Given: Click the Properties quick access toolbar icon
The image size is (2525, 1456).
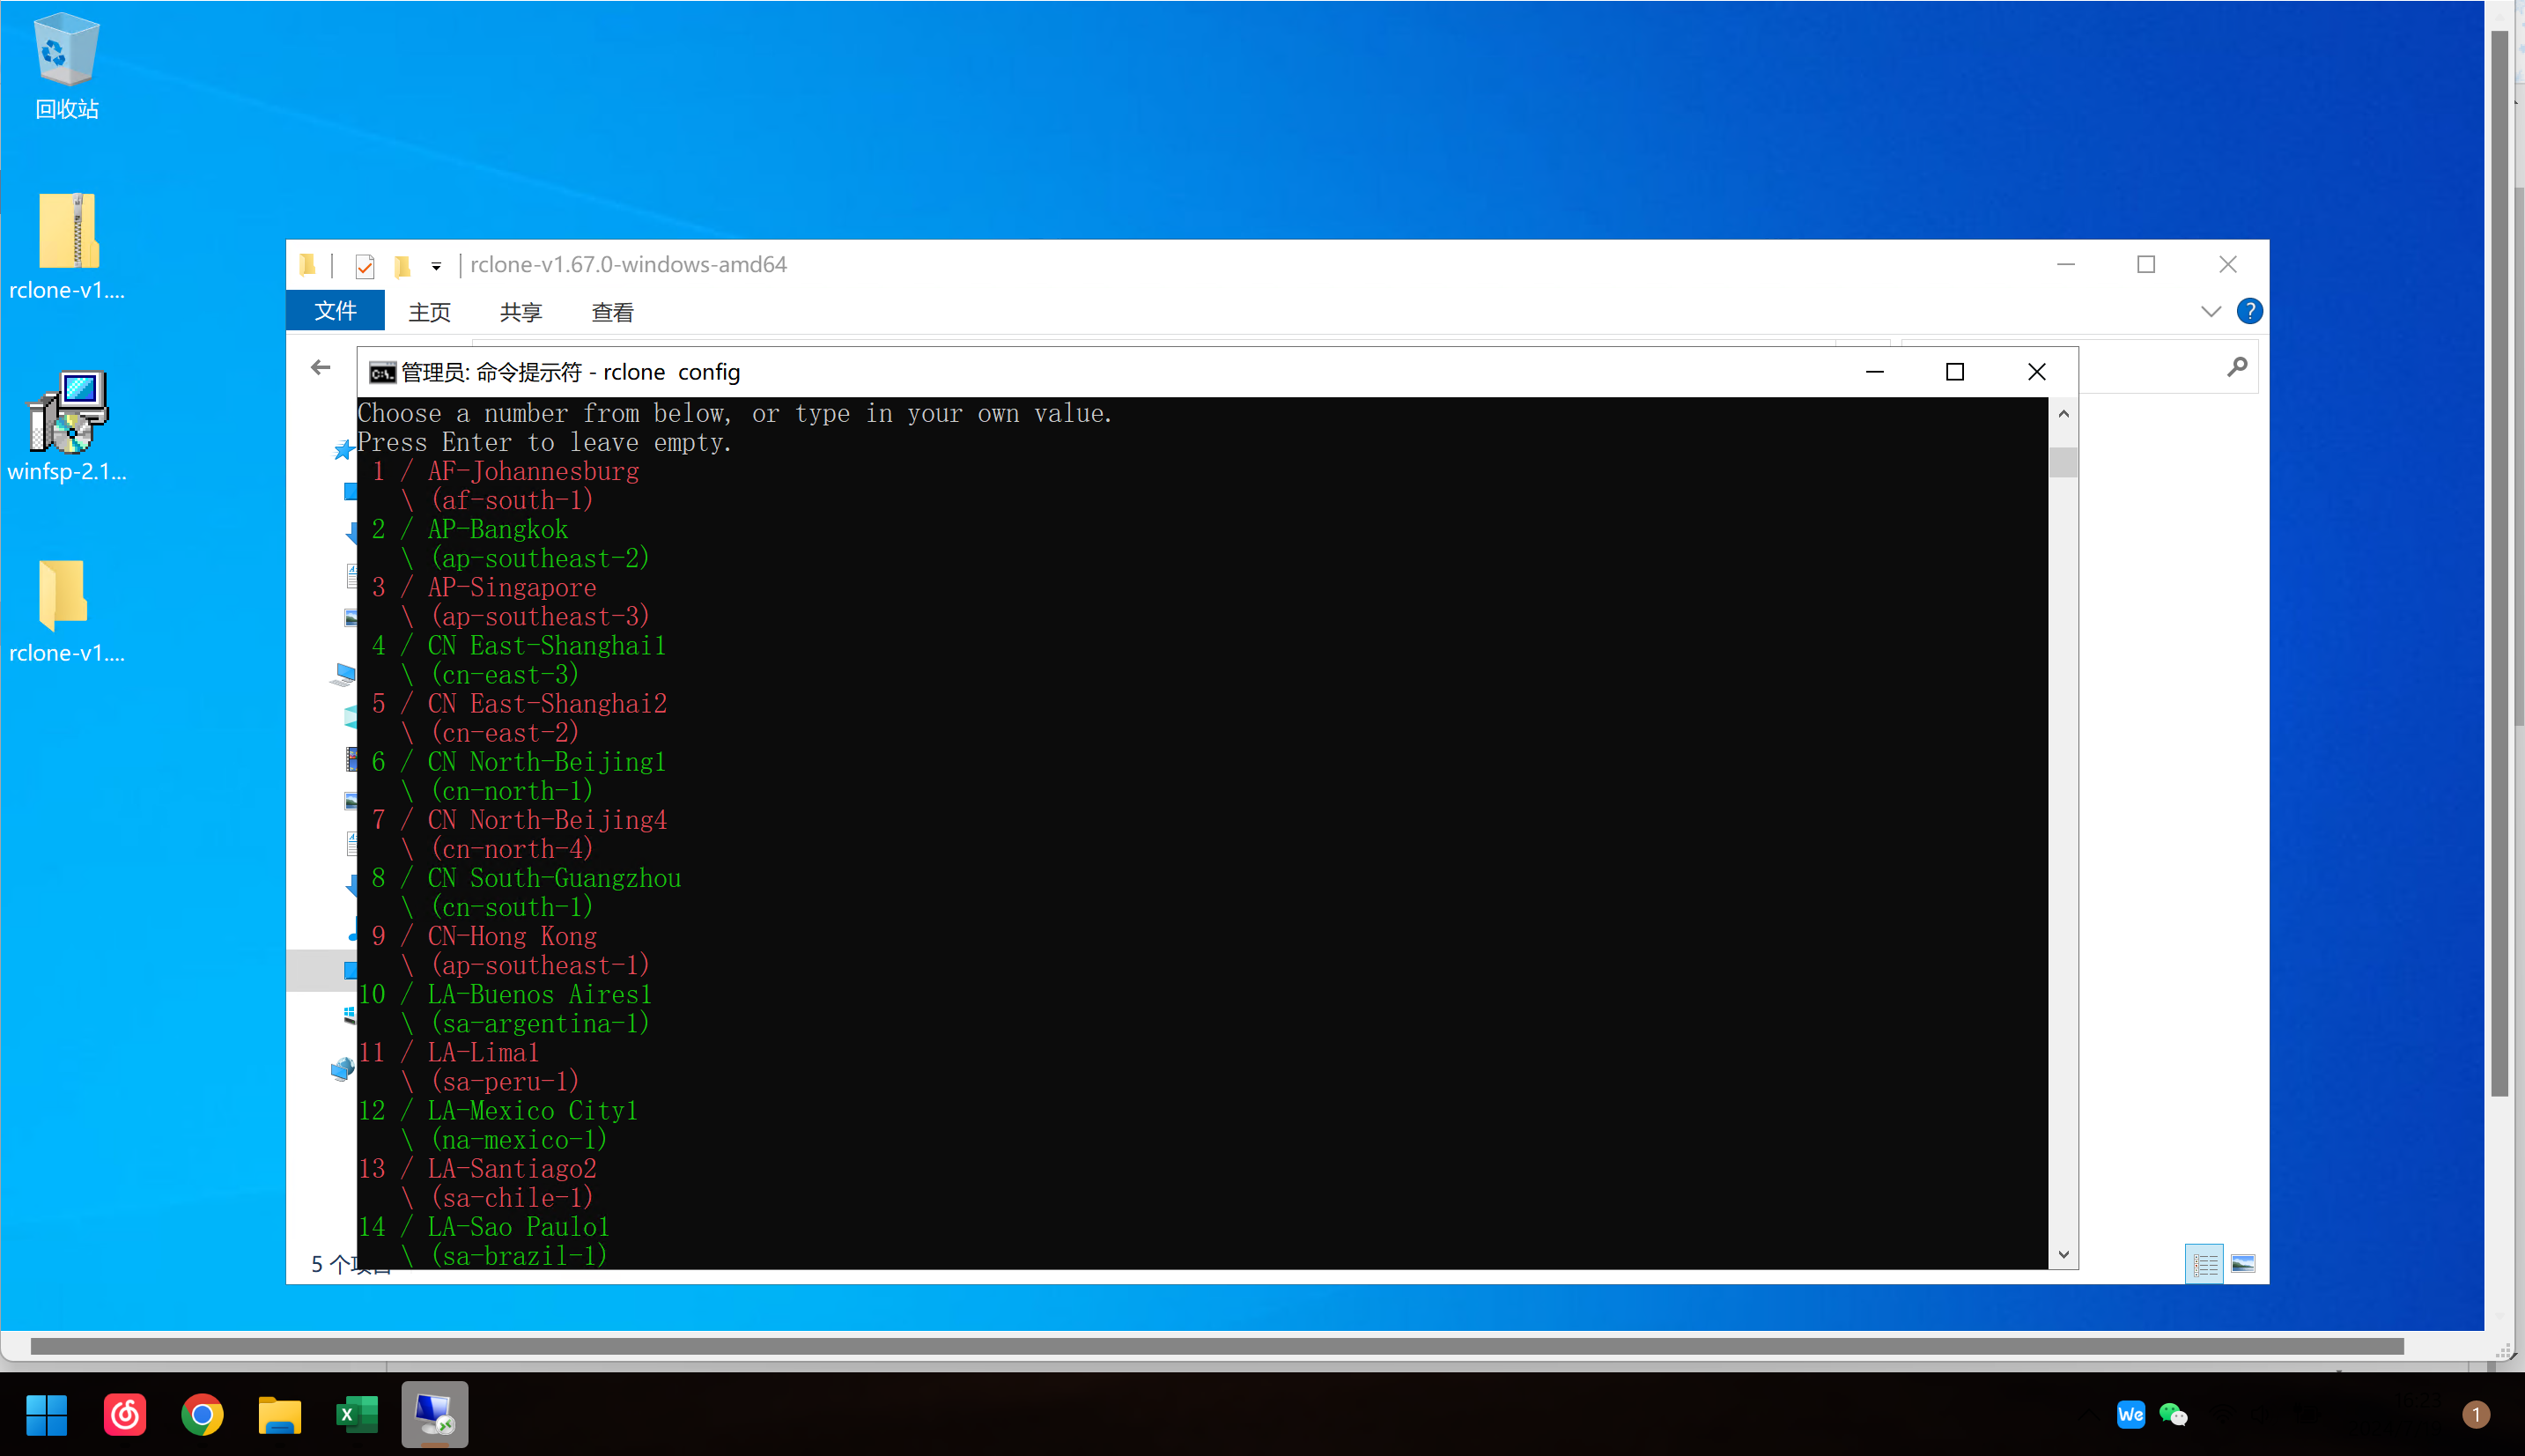Looking at the screenshot, I should 365,266.
